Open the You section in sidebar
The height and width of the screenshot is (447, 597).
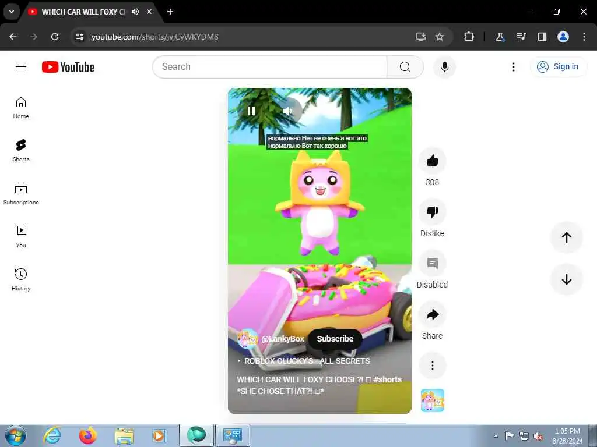[x=21, y=237]
